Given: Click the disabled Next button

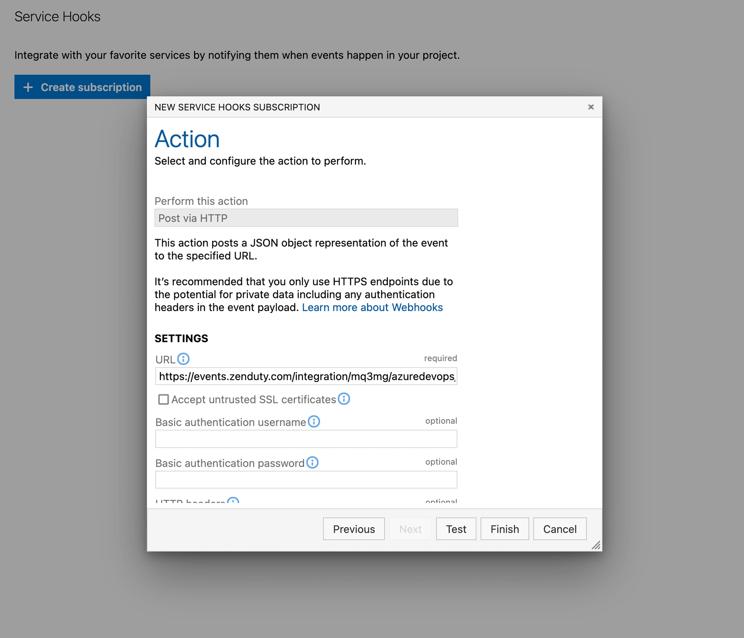Looking at the screenshot, I should [410, 529].
